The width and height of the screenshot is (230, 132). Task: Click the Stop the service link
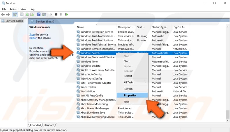pyautogui.click(x=32, y=34)
